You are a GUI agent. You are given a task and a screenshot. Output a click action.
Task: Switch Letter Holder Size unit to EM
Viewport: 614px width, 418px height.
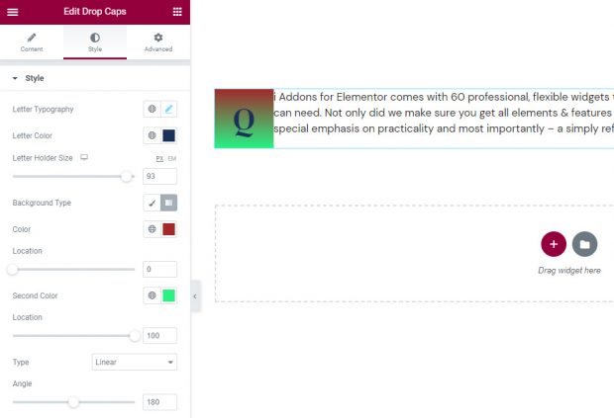pos(172,158)
